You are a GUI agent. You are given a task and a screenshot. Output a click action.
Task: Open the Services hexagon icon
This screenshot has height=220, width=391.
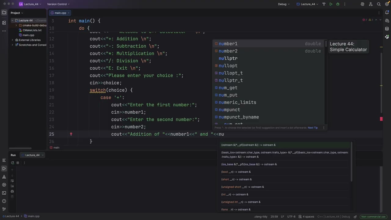pyautogui.click(x=4, y=185)
